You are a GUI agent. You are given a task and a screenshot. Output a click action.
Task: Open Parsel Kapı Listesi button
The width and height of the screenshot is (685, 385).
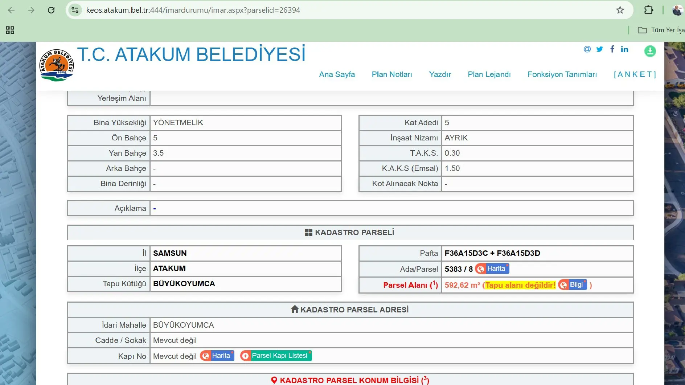click(276, 356)
